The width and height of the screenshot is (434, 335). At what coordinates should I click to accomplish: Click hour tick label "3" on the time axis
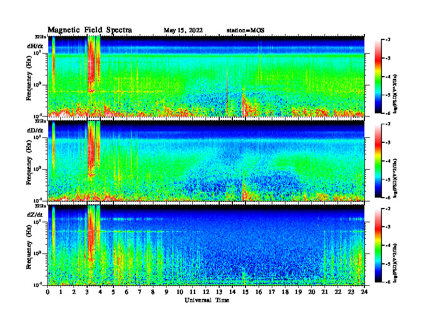tap(87, 292)
